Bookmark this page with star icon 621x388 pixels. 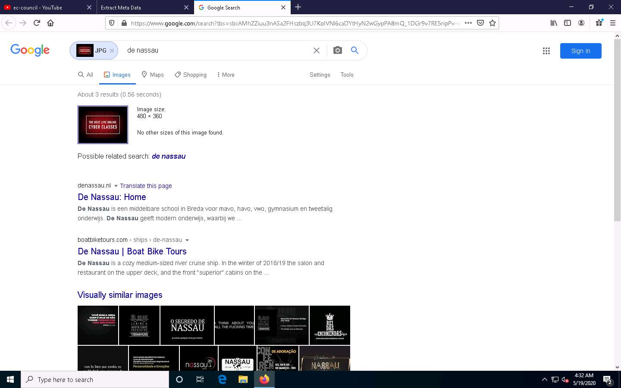[x=492, y=23]
